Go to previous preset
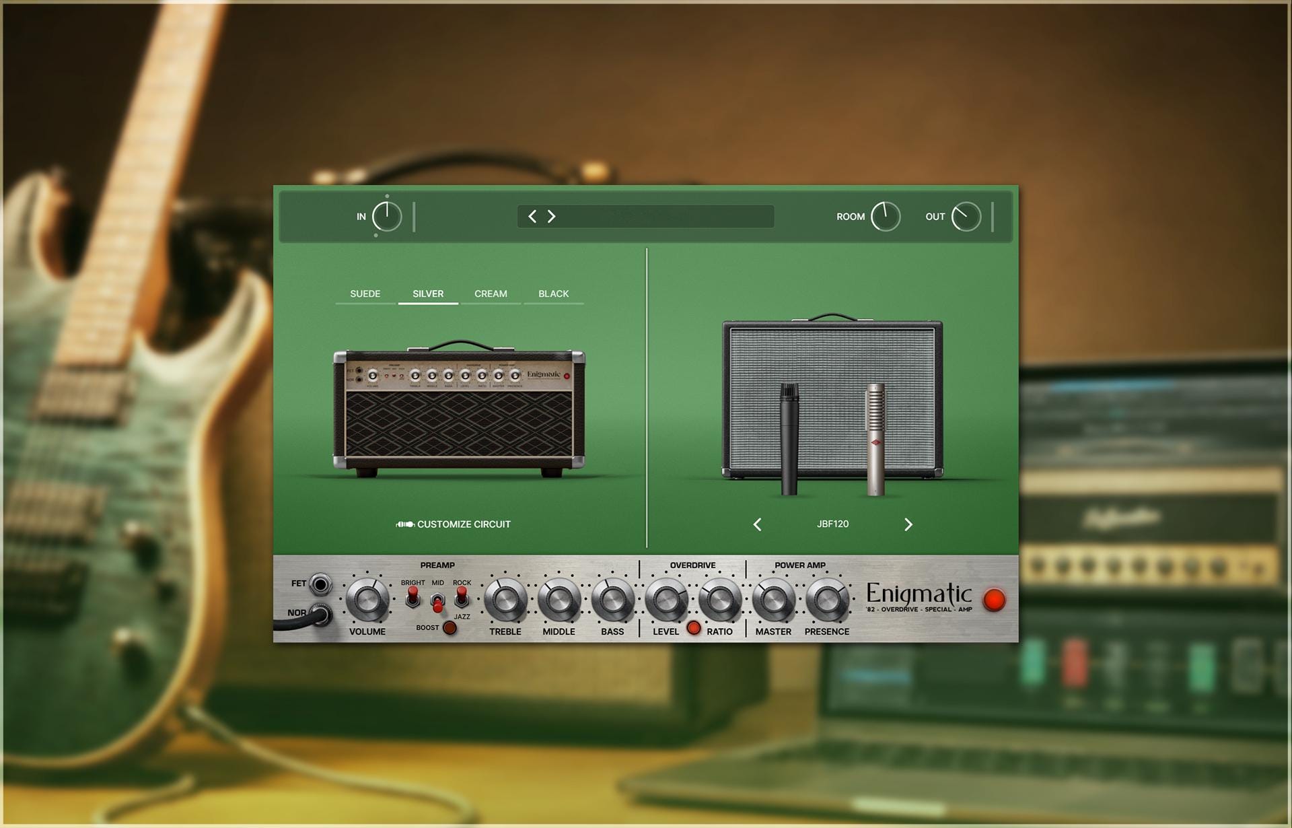Image resolution: width=1292 pixels, height=828 pixels. (x=532, y=216)
